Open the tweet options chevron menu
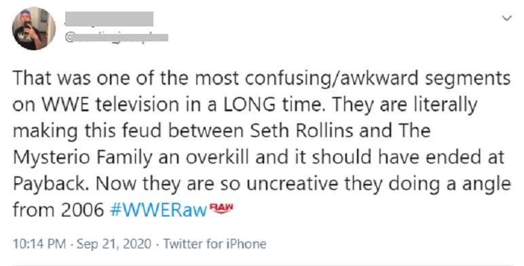Image resolution: width=524 pixels, height=266 pixels. [507, 18]
